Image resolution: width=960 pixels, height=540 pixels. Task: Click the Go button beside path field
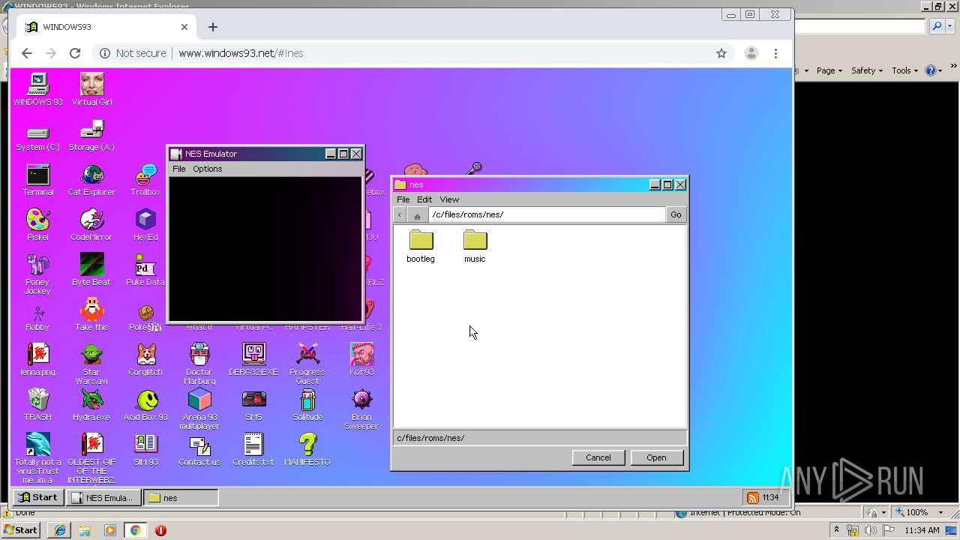(x=676, y=214)
